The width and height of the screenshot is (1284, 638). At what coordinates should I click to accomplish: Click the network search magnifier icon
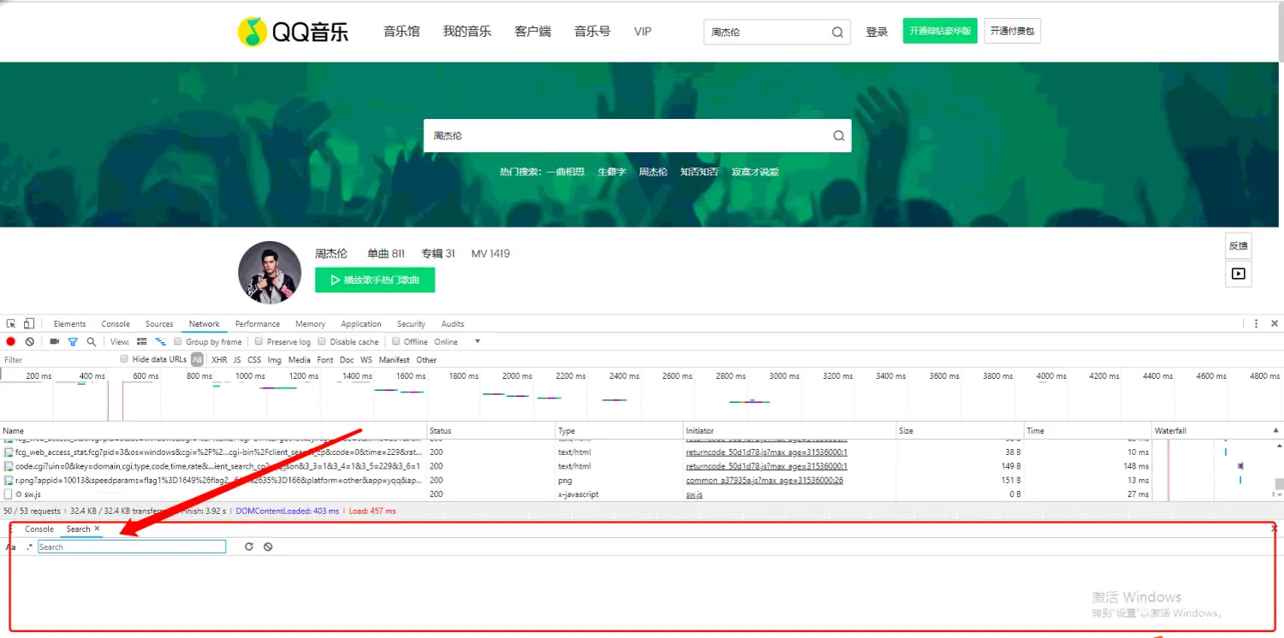coord(92,342)
